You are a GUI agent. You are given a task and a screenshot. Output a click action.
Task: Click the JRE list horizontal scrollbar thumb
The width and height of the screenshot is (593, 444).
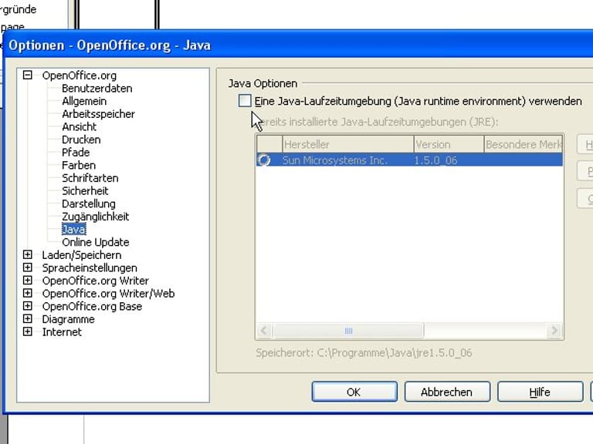(348, 331)
